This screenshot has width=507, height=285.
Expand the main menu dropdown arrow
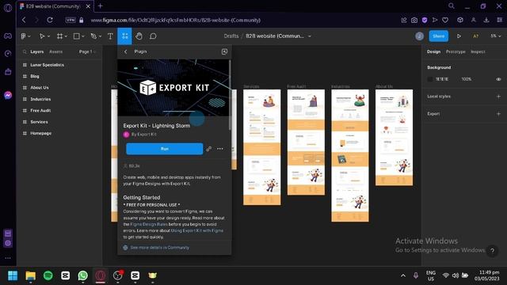point(29,36)
